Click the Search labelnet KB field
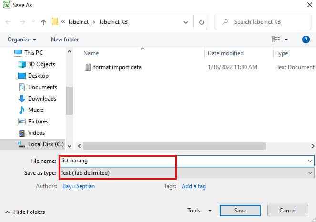 click(263, 22)
